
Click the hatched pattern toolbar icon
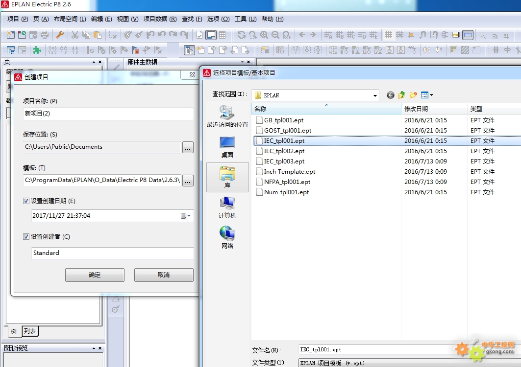[x=465, y=50]
